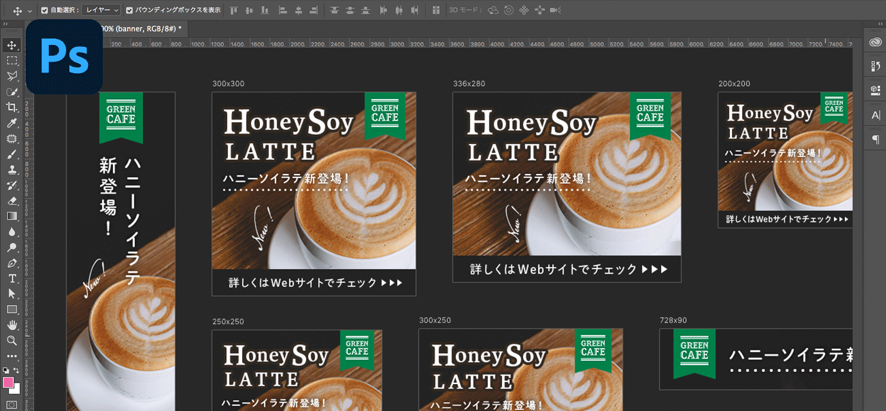
Task: Distribute bottom edges in options bar
Action: [x=366, y=10]
